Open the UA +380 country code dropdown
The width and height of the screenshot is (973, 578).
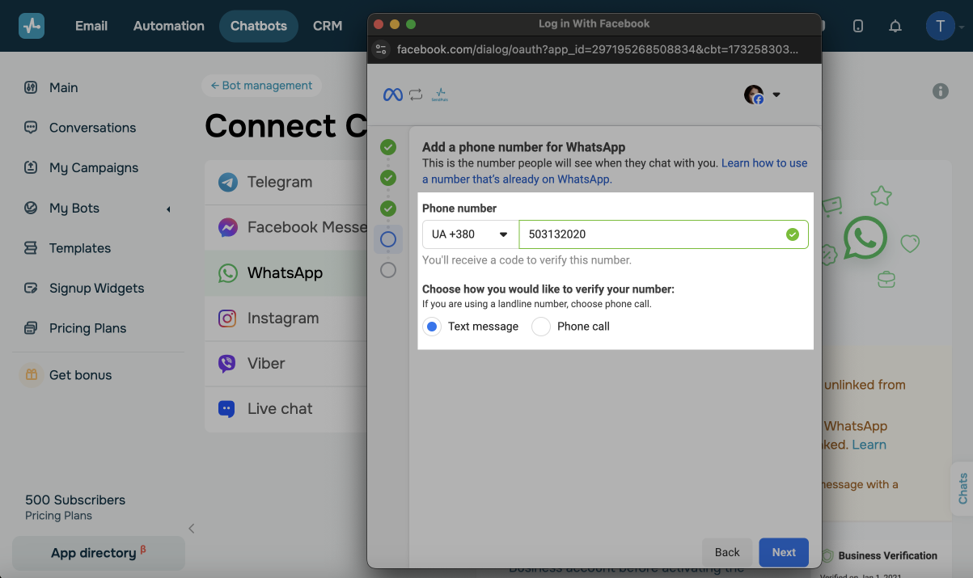471,234
